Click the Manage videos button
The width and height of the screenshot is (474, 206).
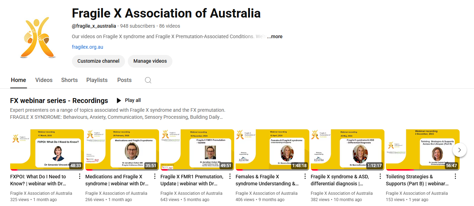tap(150, 61)
